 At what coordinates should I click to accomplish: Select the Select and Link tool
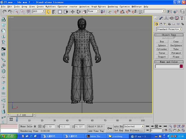tap(17, 11)
